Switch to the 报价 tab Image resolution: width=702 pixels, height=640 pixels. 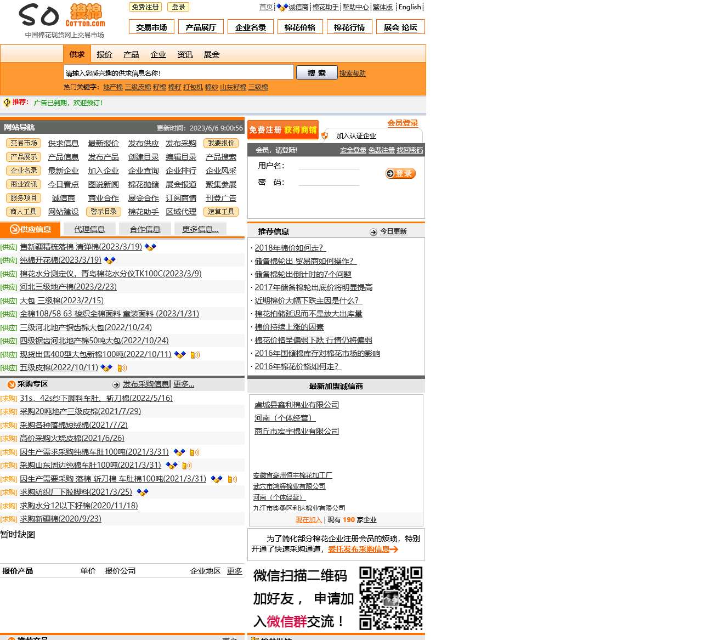coord(104,54)
